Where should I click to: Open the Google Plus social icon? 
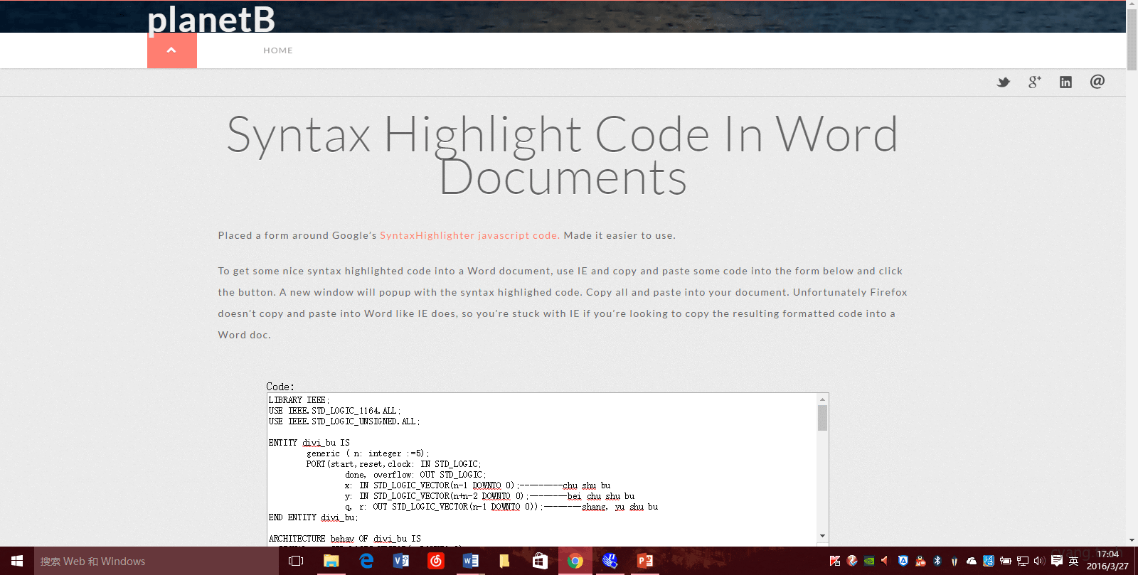(1034, 82)
